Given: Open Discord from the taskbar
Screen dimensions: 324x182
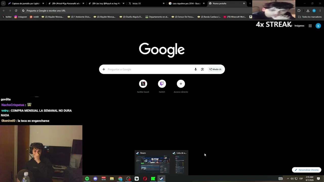Looking at the screenshot, I should 95,179.
